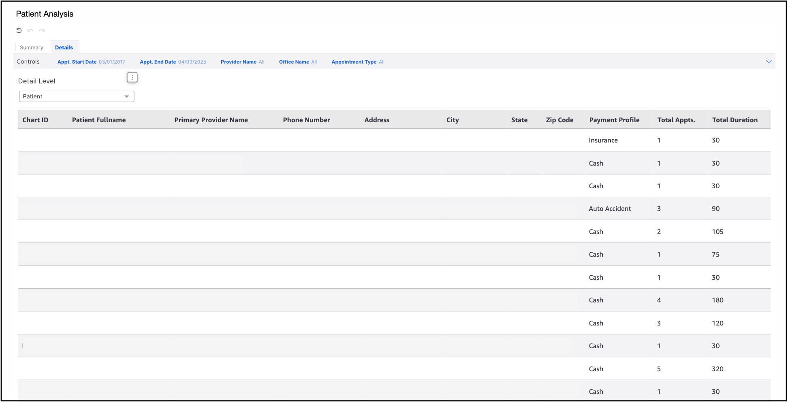Click the Patient Fullname column header
788x402 pixels.
click(x=99, y=120)
